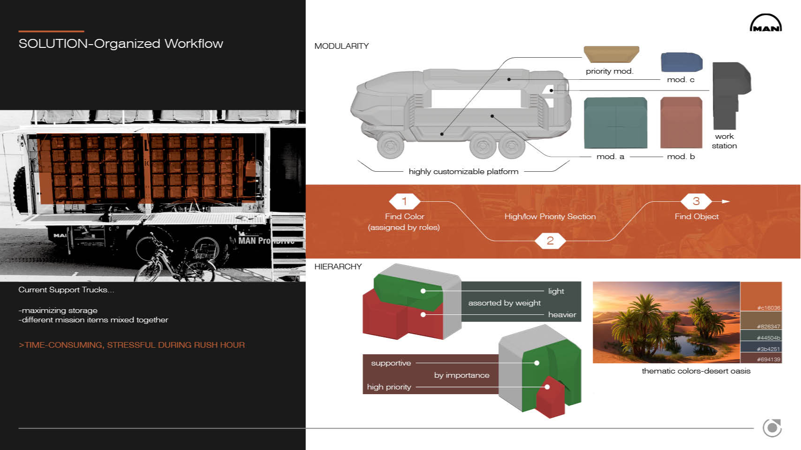Click the desert oasis photo
This screenshot has height=450, width=801.
tap(666, 322)
